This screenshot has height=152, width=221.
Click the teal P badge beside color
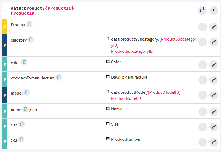5,64
